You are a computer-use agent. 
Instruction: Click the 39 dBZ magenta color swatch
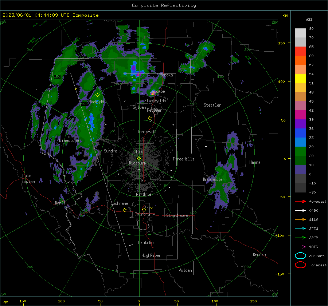[300, 115]
